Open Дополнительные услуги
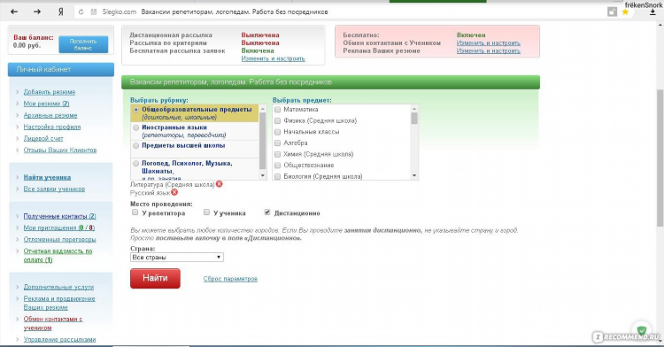 point(58,287)
